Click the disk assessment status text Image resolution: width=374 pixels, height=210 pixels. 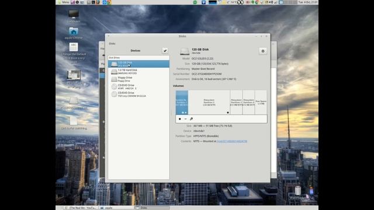point(214,79)
